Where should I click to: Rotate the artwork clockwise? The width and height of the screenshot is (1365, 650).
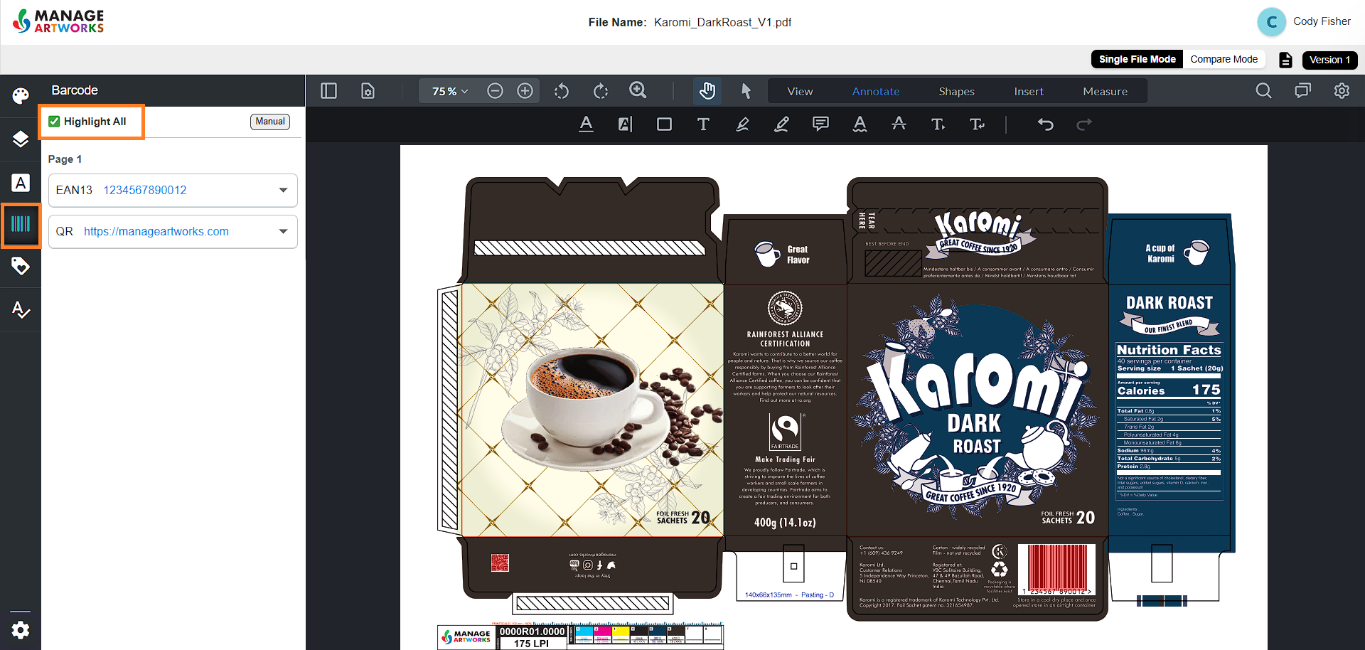point(601,91)
